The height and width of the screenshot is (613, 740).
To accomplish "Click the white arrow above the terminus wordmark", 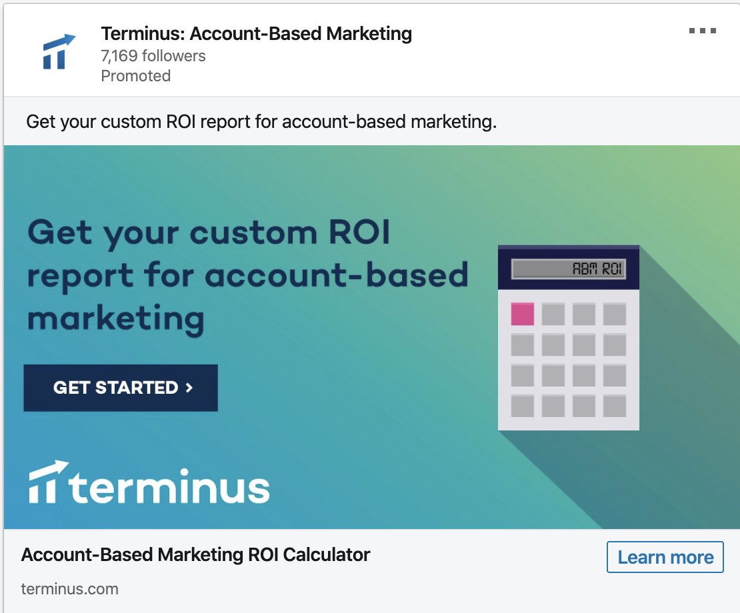I will [x=48, y=468].
